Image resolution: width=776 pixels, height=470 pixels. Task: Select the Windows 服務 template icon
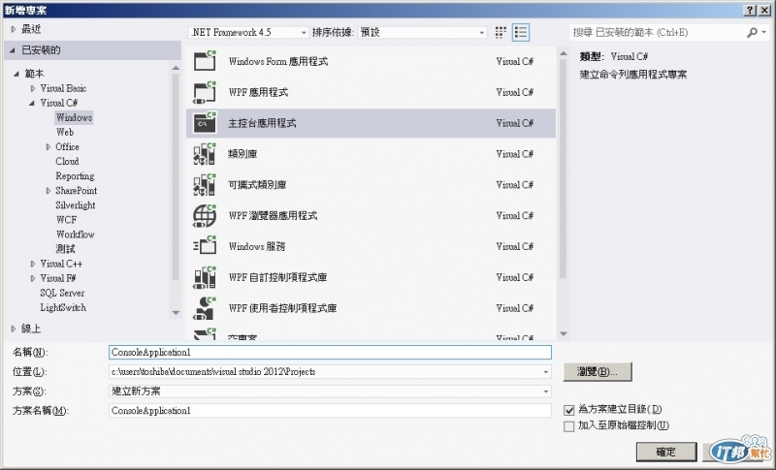205,246
